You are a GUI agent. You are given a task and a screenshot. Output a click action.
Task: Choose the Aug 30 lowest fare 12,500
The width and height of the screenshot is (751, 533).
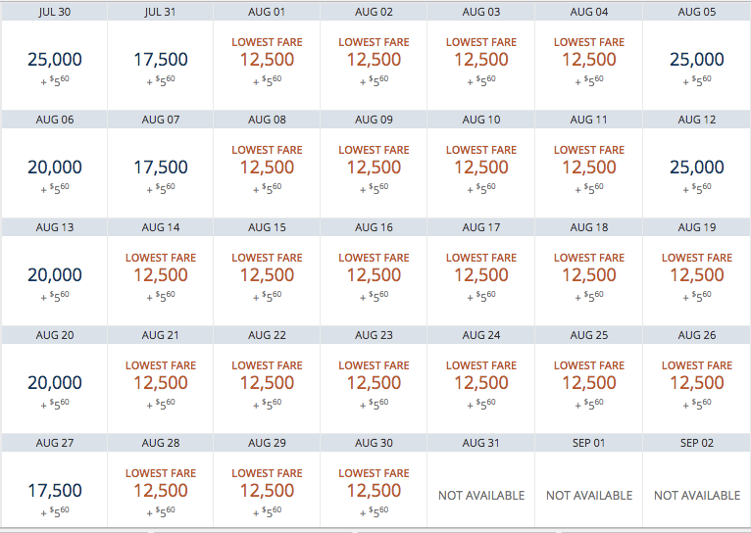(374, 490)
